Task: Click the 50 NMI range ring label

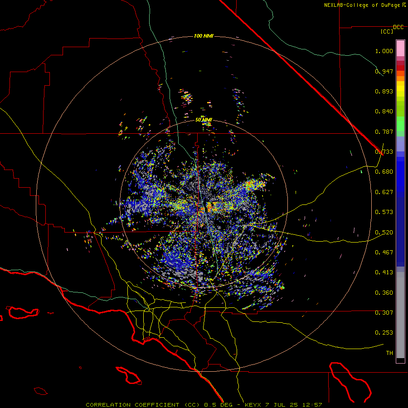Action: tap(204, 120)
